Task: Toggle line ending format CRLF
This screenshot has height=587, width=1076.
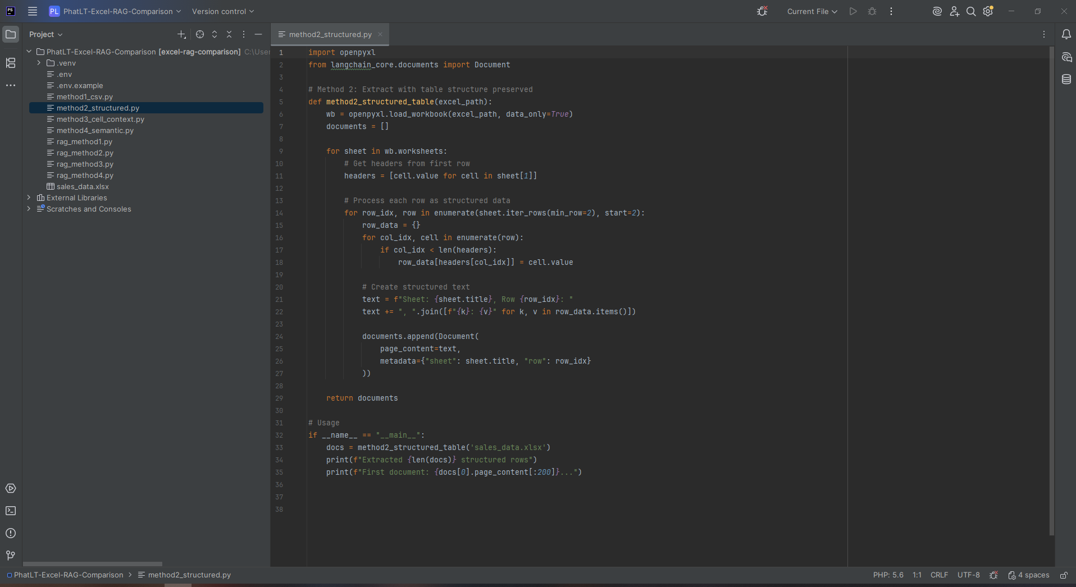Action: [939, 575]
